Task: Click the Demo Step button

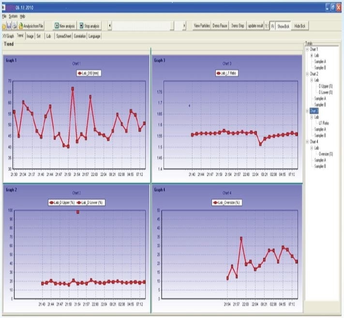Action: pos(238,26)
